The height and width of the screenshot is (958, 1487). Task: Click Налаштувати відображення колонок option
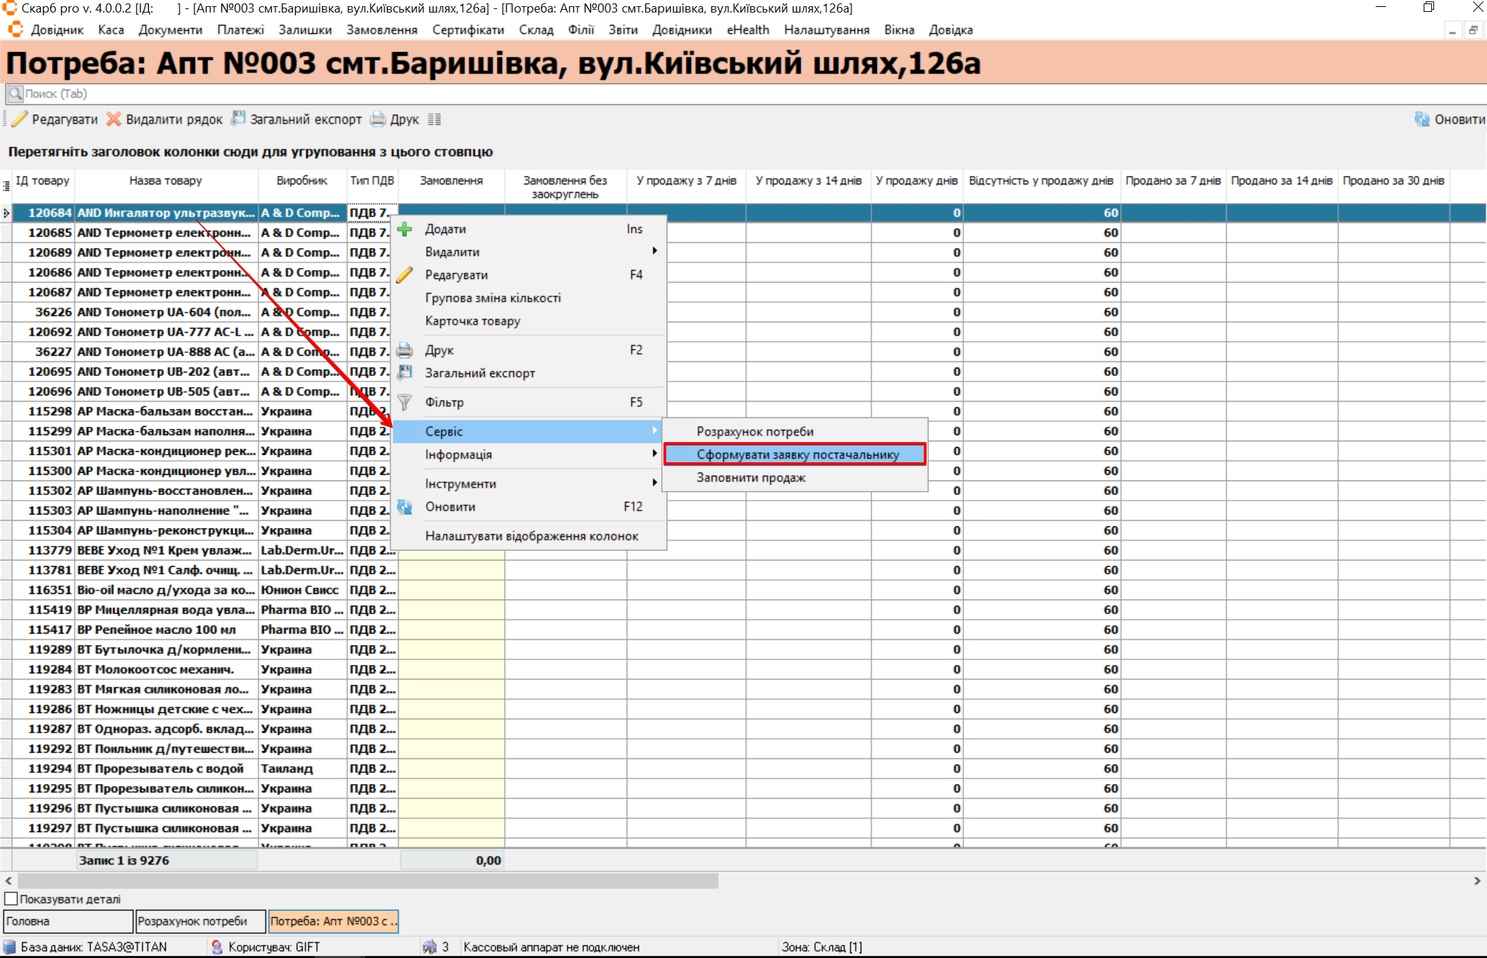[x=531, y=536]
